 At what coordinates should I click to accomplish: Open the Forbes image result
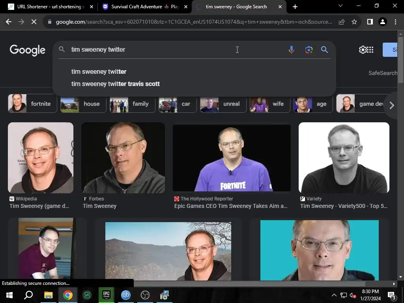pos(123,158)
